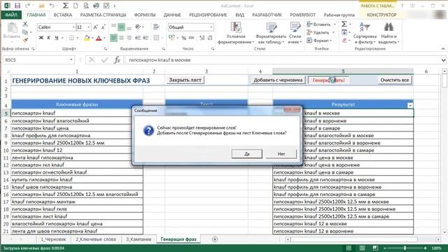Switch to Normal view icon in status bar
The height and width of the screenshot is (252, 448).
pos(349,248)
